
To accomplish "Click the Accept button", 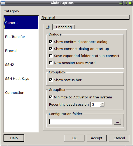I will (x=97, y=138).
